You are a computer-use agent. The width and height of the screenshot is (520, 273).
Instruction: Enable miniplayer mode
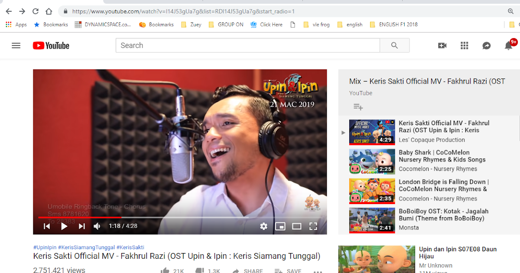280,226
